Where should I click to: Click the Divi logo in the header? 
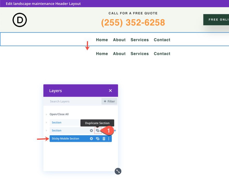(20, 20)
